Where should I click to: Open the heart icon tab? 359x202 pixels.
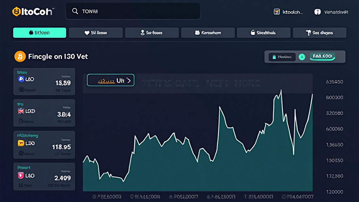tap(96, 33)
